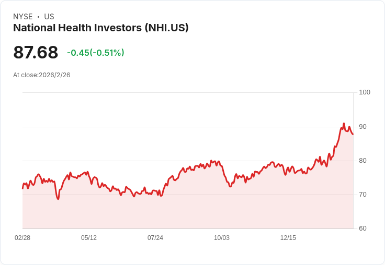Click the US market label
The width and height of the screenshot is (385, 265).
pos(49,17)
